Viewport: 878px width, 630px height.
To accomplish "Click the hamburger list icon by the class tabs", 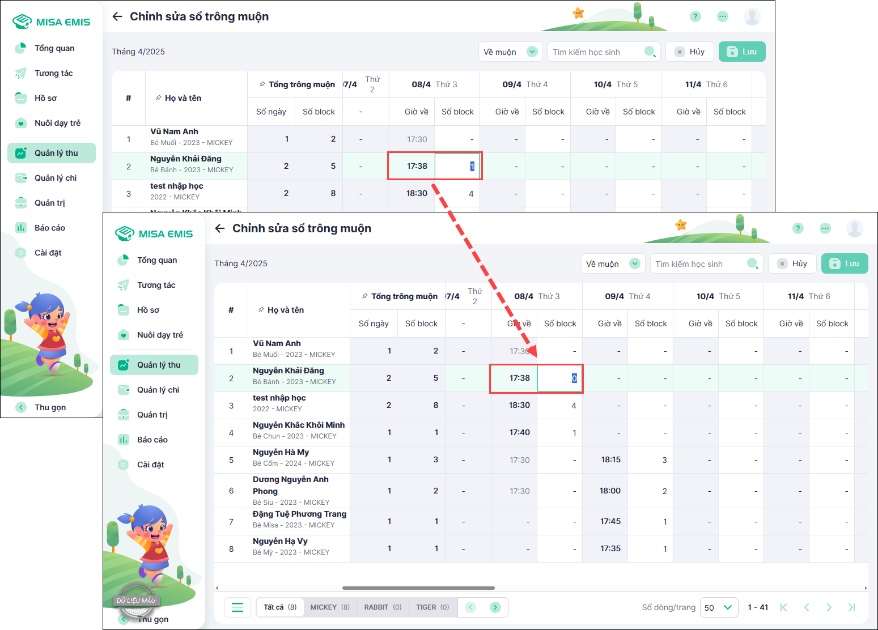I will [x=237, y=607].
